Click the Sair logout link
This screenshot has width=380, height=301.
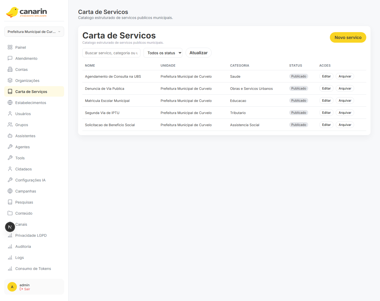tap(25, 289)
